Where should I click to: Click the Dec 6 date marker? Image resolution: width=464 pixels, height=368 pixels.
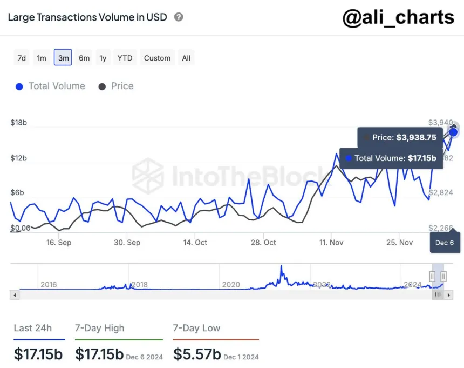tap(445, 243)
